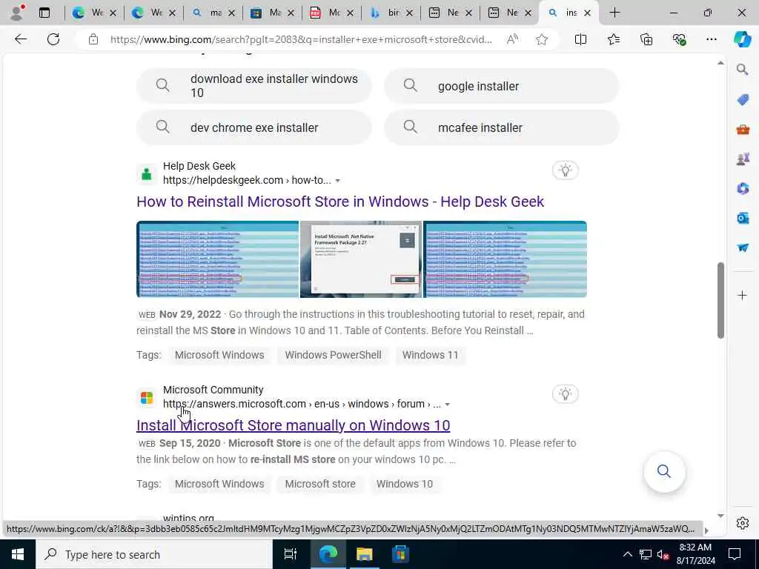759x569 pixels.
Task: Click the lightbulb icon beside Help Desk Geek
Action: tap(566, 170)
